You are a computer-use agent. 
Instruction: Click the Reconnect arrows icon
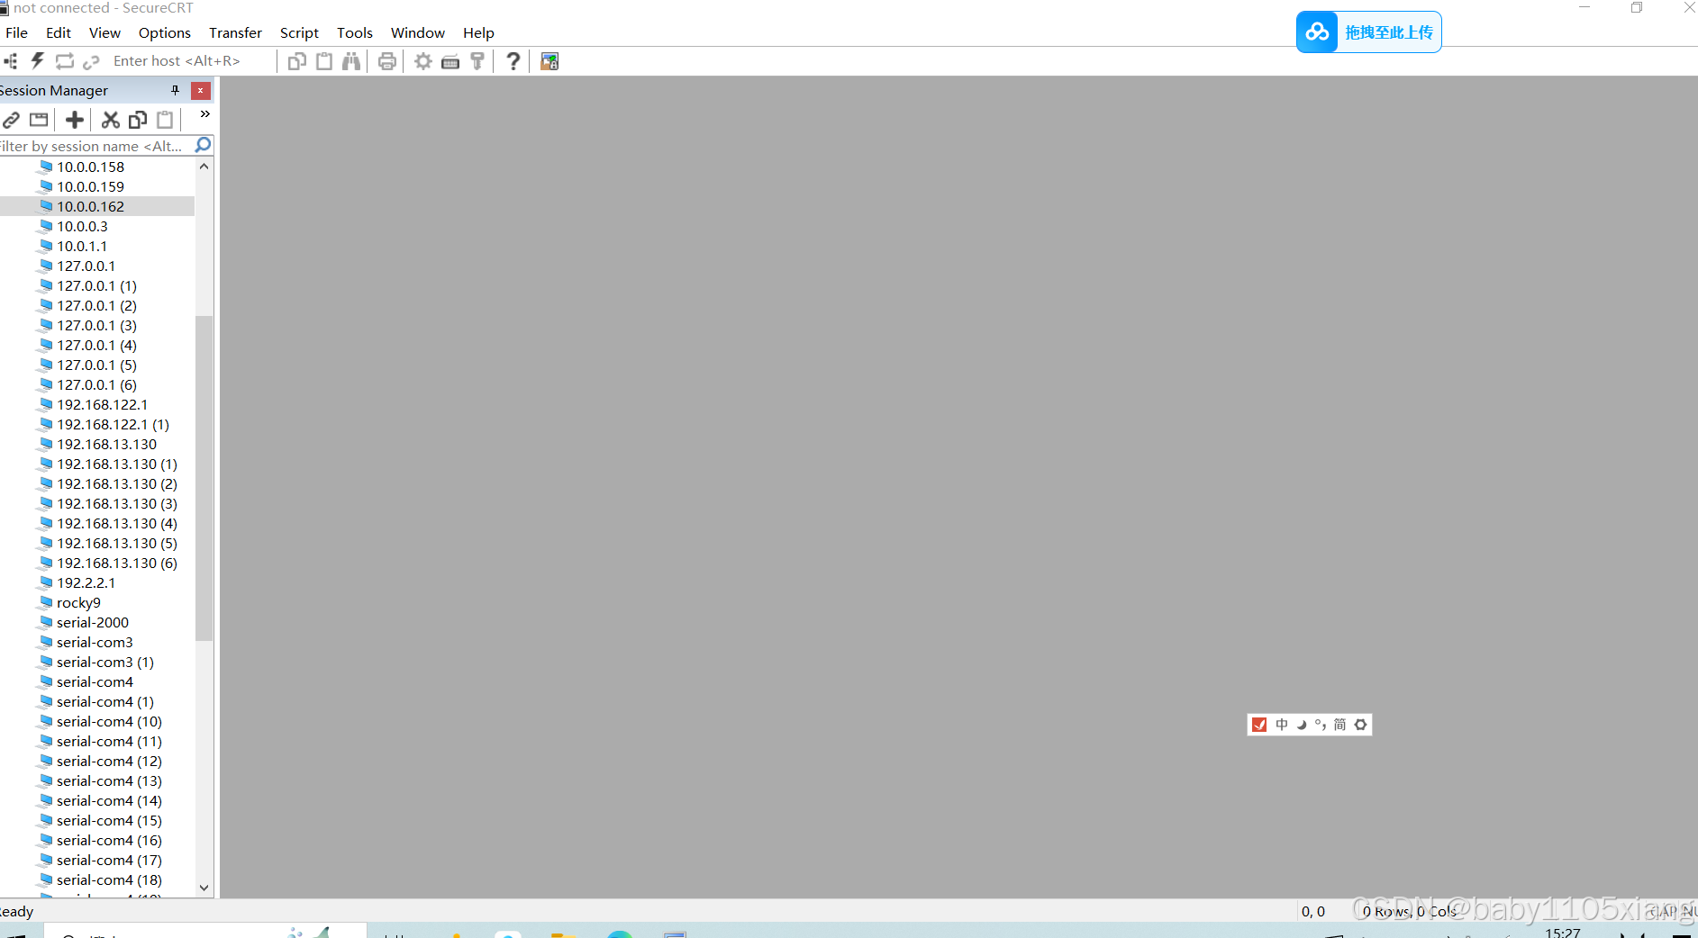[65, 61]
